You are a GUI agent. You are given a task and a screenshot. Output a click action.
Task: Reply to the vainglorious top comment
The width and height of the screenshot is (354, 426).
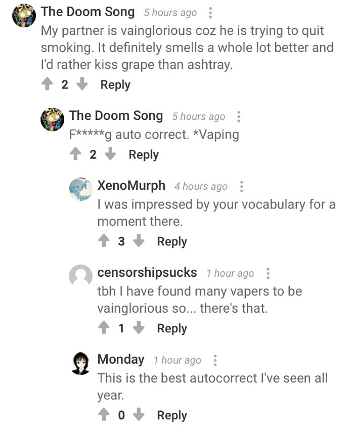coord(115,84)
